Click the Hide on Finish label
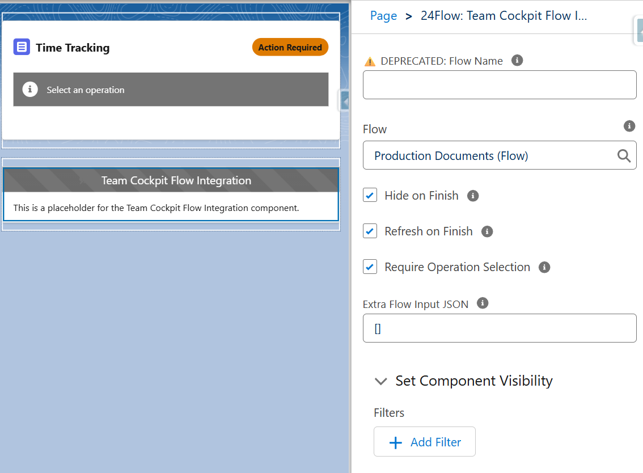 click(421, 196)
